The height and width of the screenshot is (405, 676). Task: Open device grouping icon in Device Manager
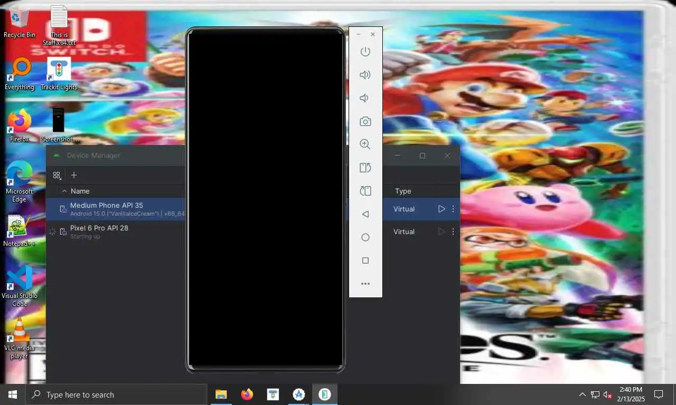[57, 175]
